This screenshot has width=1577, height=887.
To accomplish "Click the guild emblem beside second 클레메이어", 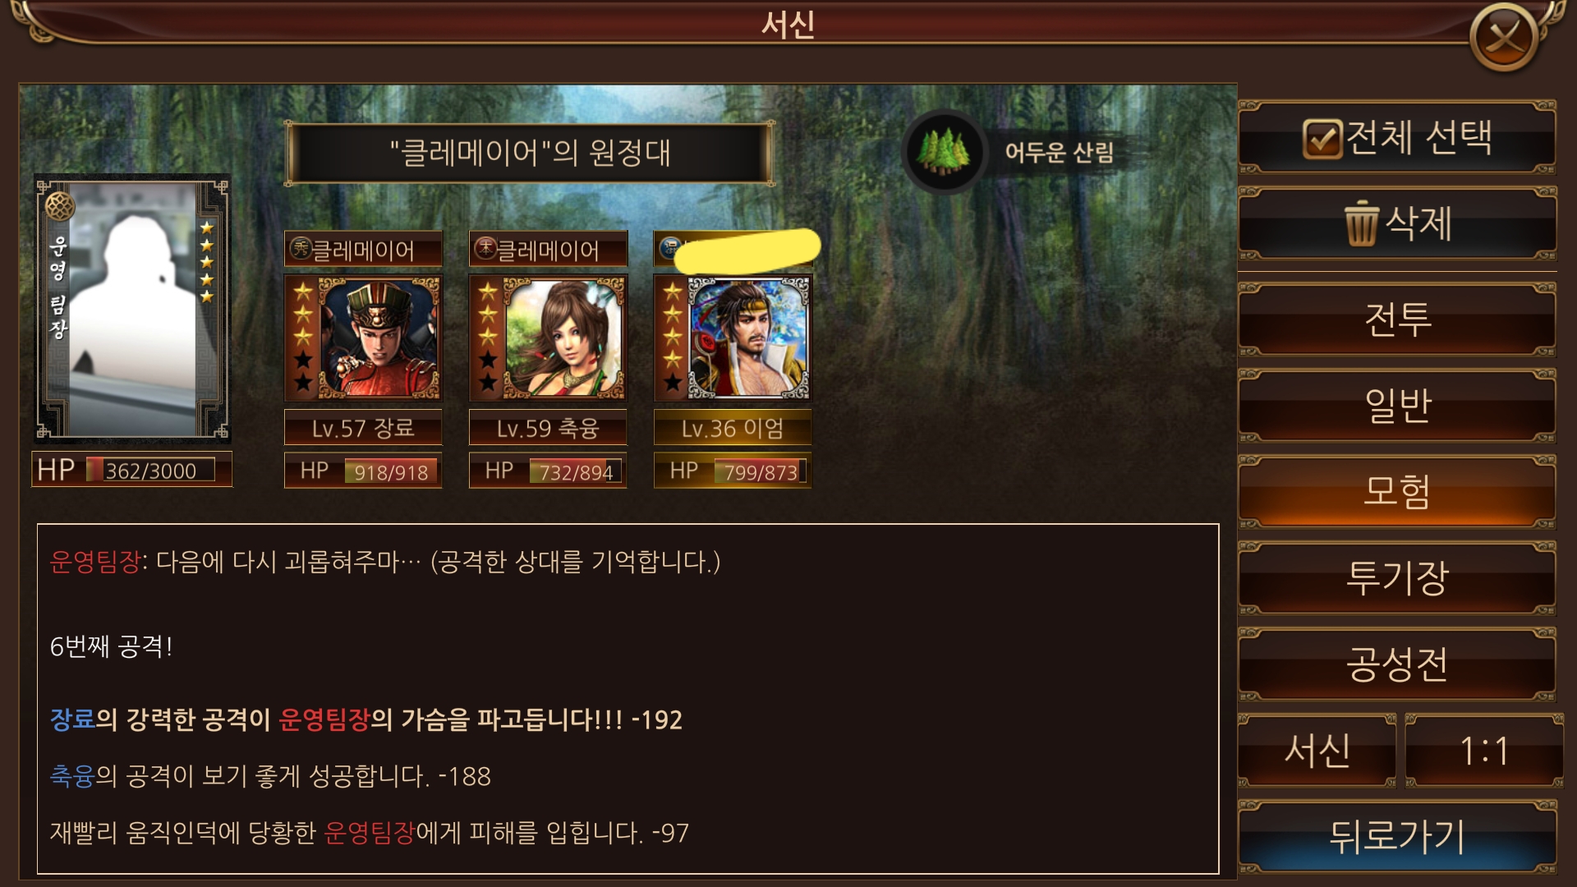I will click(x=486, y=249).
